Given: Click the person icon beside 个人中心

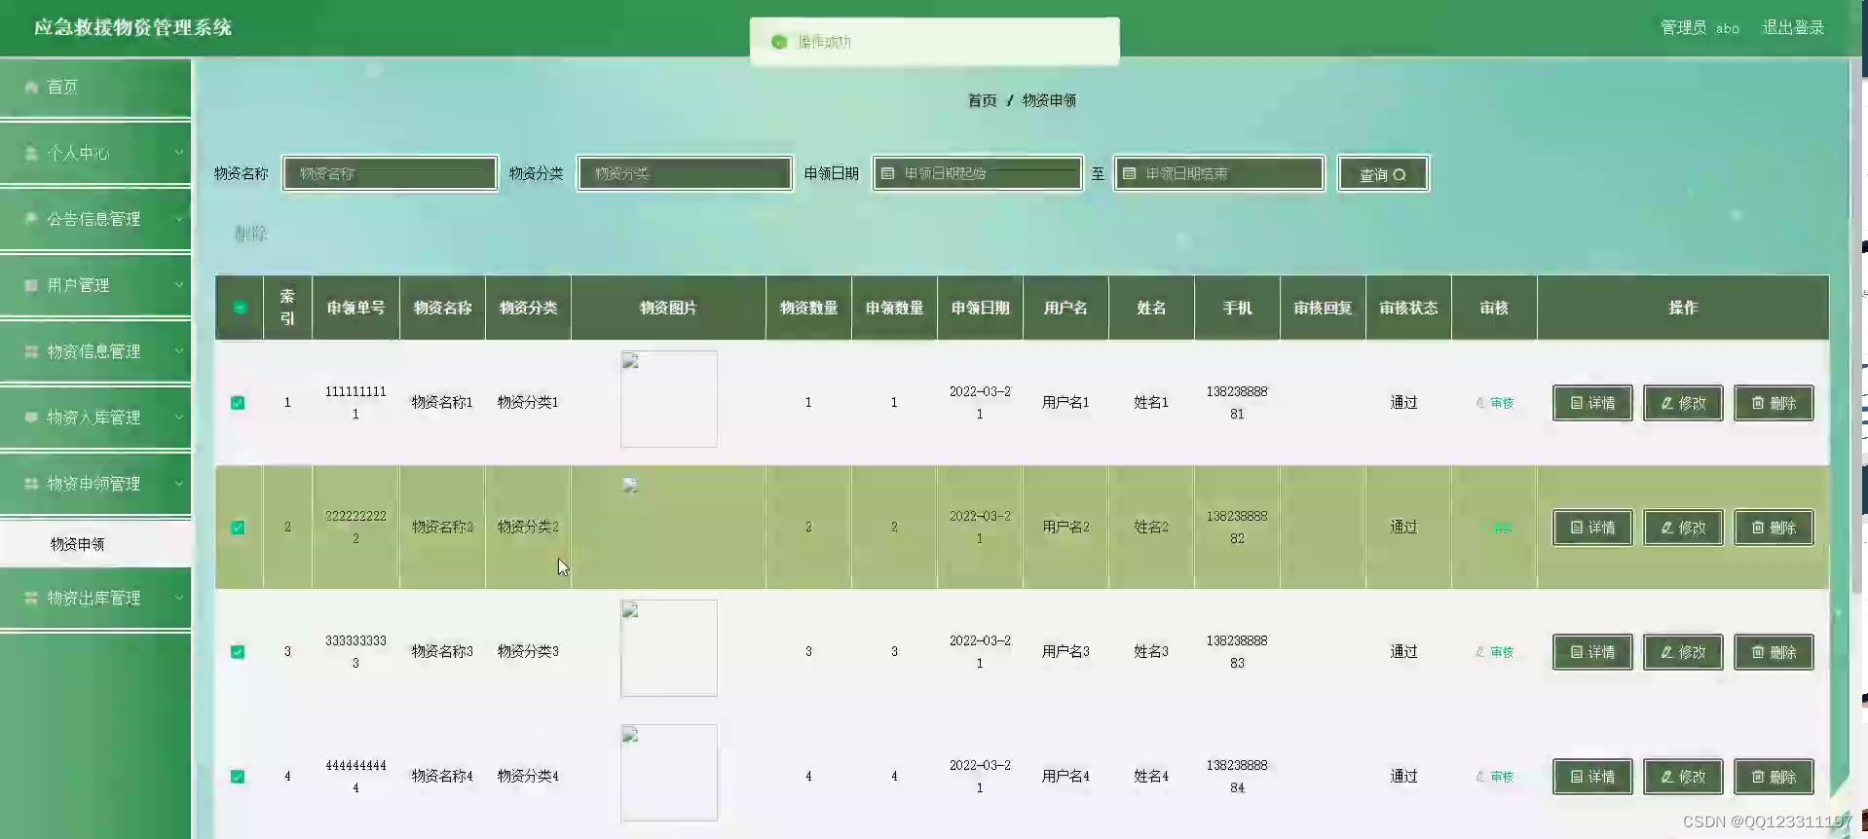Looking at the screenshot, I should coord(31,153).
